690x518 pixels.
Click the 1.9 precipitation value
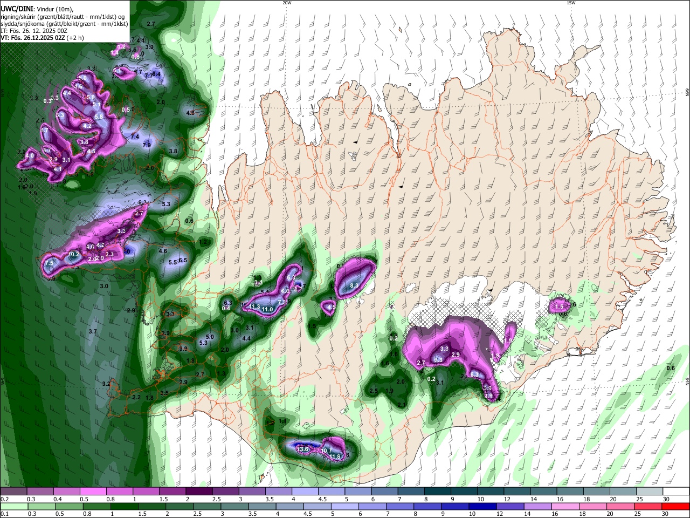pyautogui.click(x=389, y=391)
